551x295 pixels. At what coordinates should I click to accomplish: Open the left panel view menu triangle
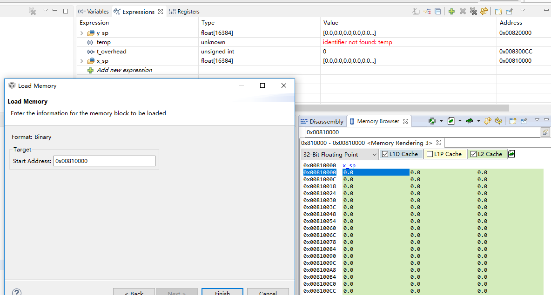click(45, 10)
